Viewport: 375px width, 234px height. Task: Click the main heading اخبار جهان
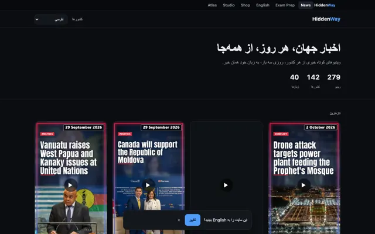pos(279,48)
